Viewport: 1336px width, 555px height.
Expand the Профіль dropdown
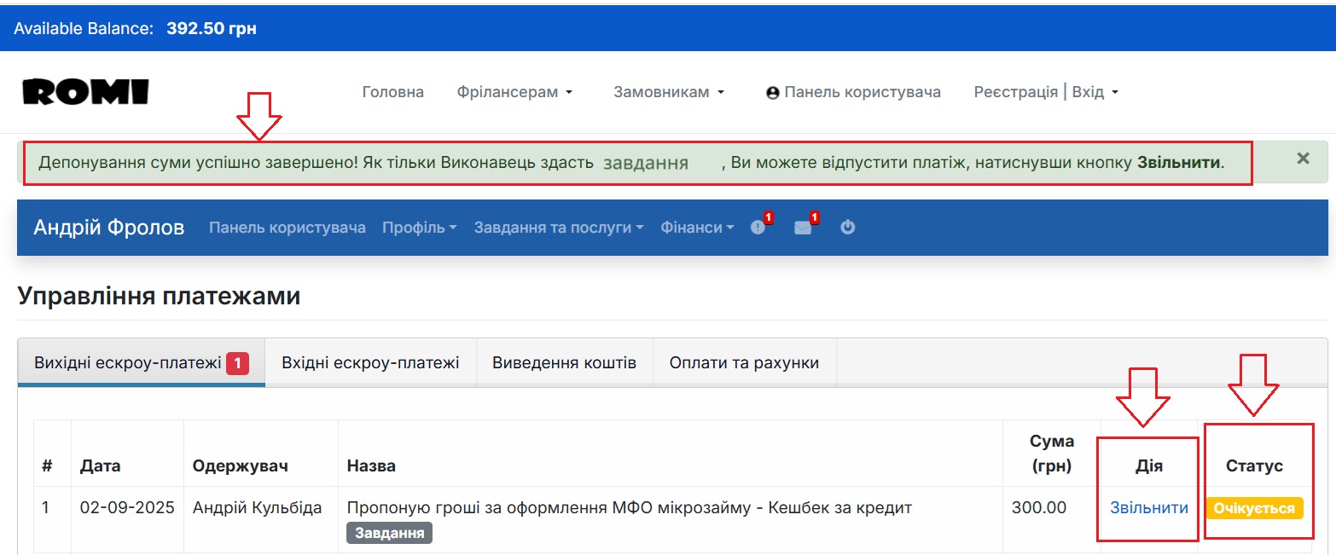[x=418, y=227]
